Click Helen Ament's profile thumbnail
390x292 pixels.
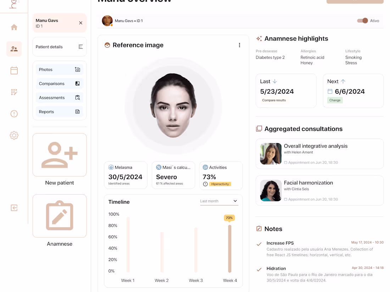click(x=271, y=154)
